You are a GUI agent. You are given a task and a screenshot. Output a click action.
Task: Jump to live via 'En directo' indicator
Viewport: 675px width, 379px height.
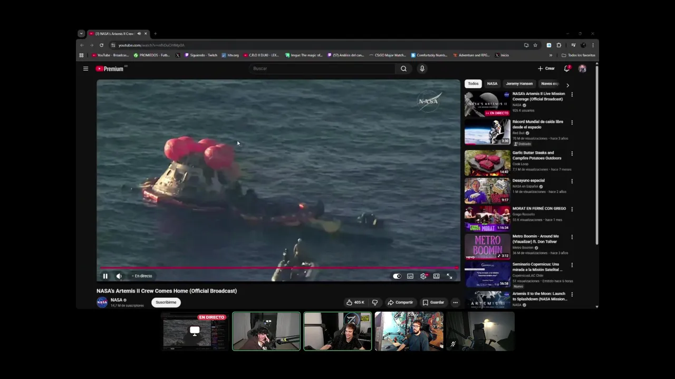tap(142, 276)
